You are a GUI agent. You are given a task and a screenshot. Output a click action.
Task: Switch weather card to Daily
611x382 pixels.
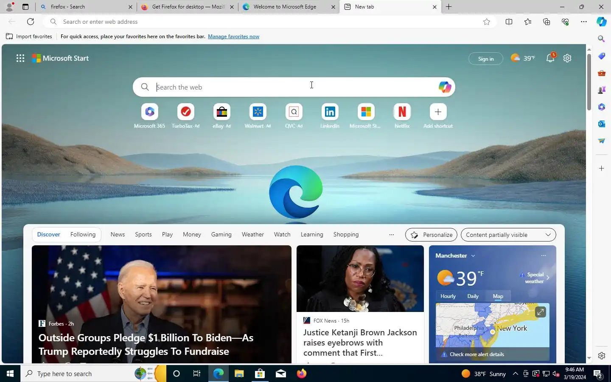coord(473,296)
